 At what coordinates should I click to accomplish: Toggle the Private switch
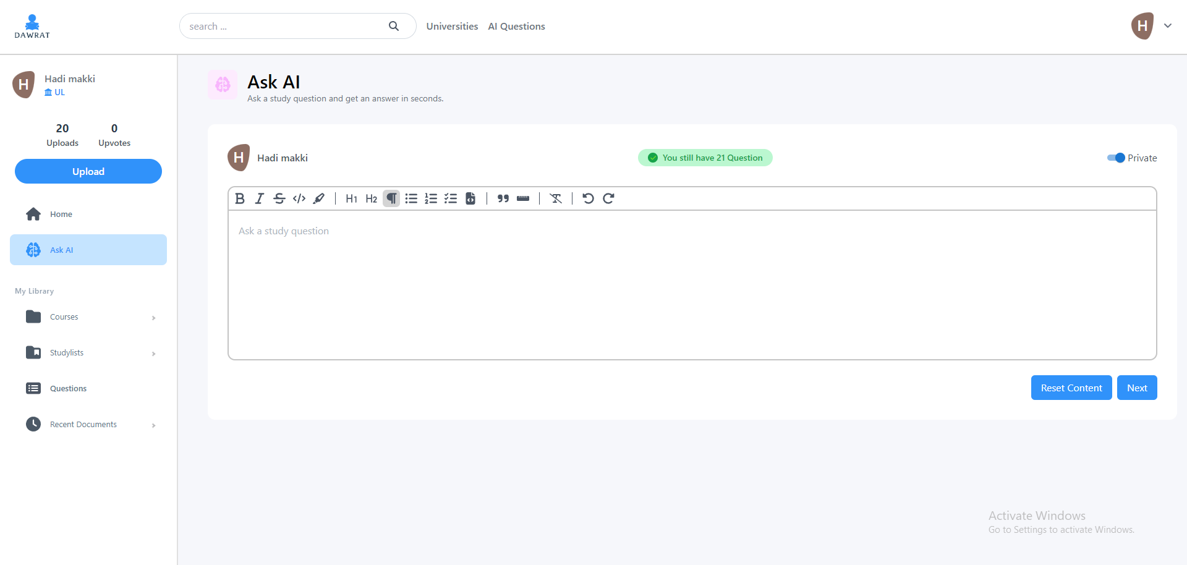pos(1116,158)
